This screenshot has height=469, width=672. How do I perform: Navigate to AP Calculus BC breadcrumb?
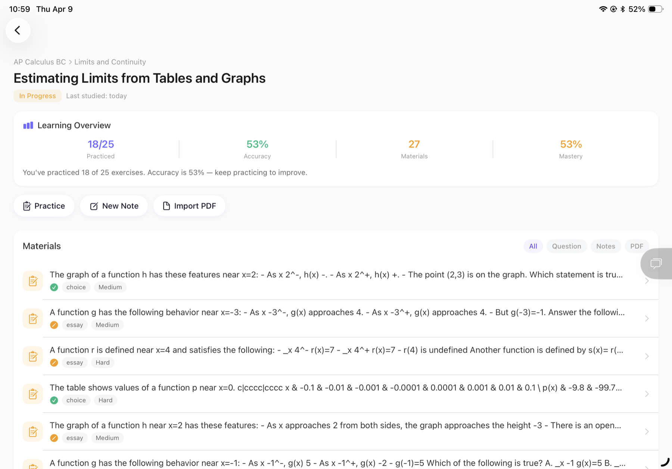pyautogui.click(x=40, y=62)
